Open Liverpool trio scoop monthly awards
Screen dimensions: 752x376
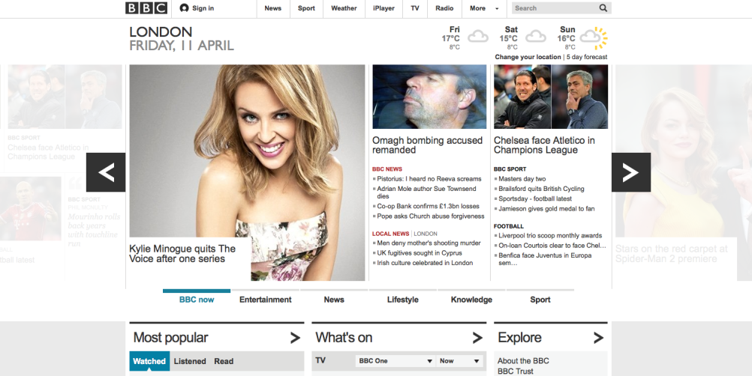tap(550, 236)
